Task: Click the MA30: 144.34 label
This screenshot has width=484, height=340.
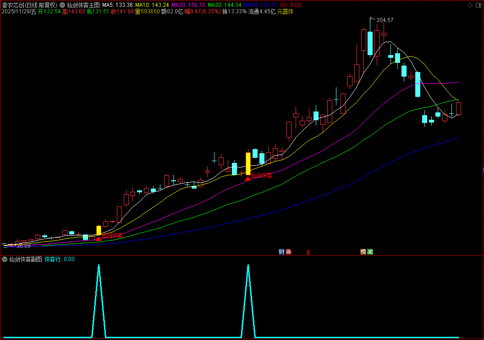Action: (225, 5)
